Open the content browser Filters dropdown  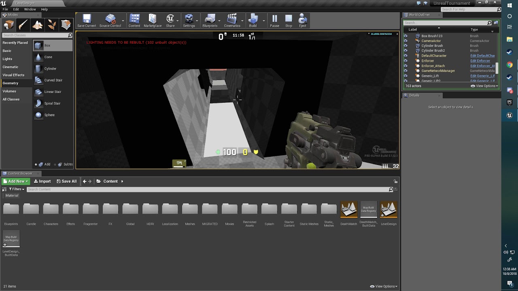[16, 189]
